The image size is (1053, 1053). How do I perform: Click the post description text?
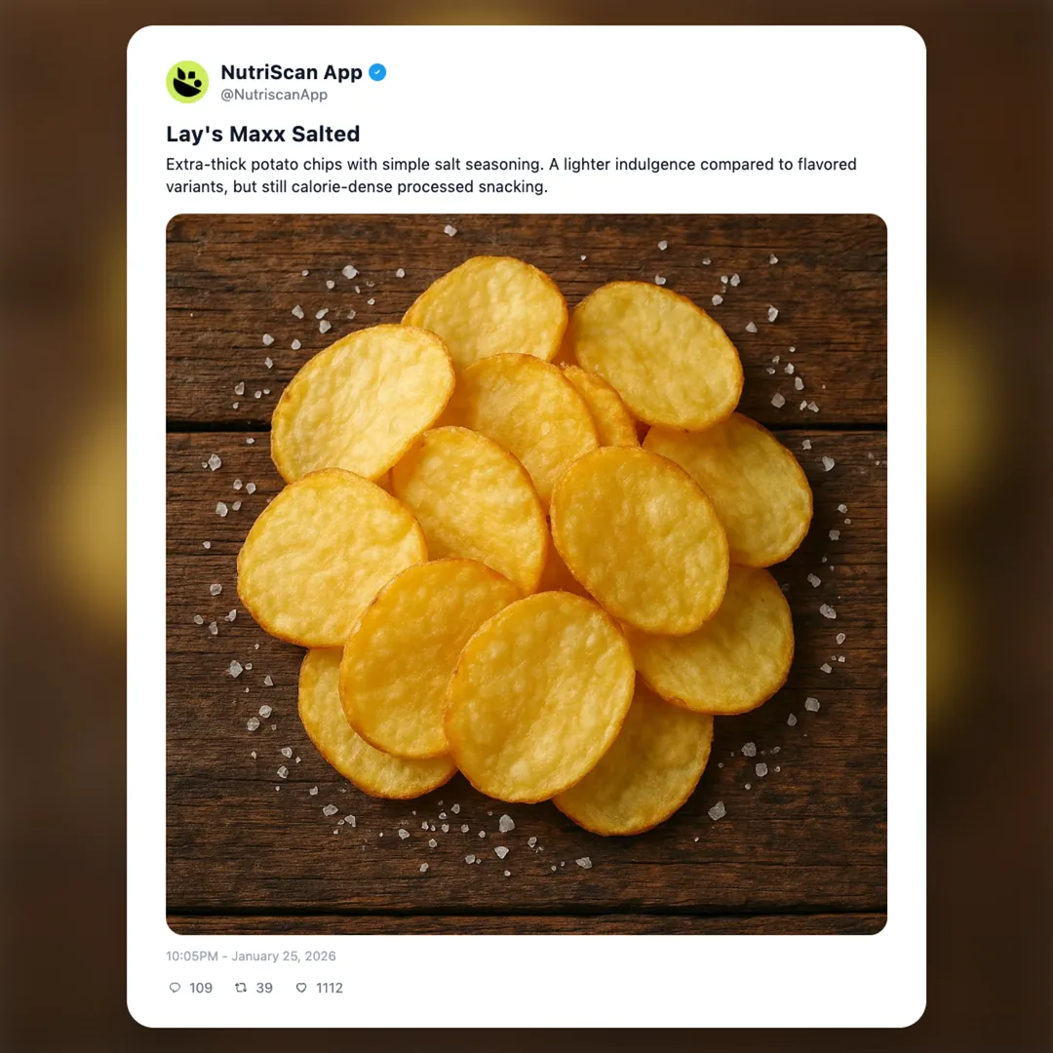tap(511, 175)
